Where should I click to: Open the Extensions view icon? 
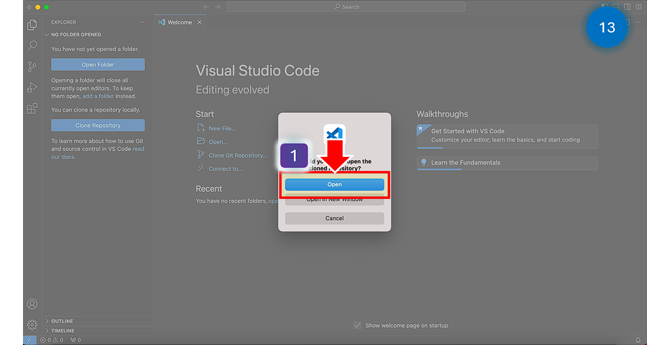click(32, 108)
